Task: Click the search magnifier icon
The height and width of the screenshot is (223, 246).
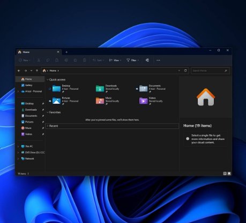Action: click(226, 71)
